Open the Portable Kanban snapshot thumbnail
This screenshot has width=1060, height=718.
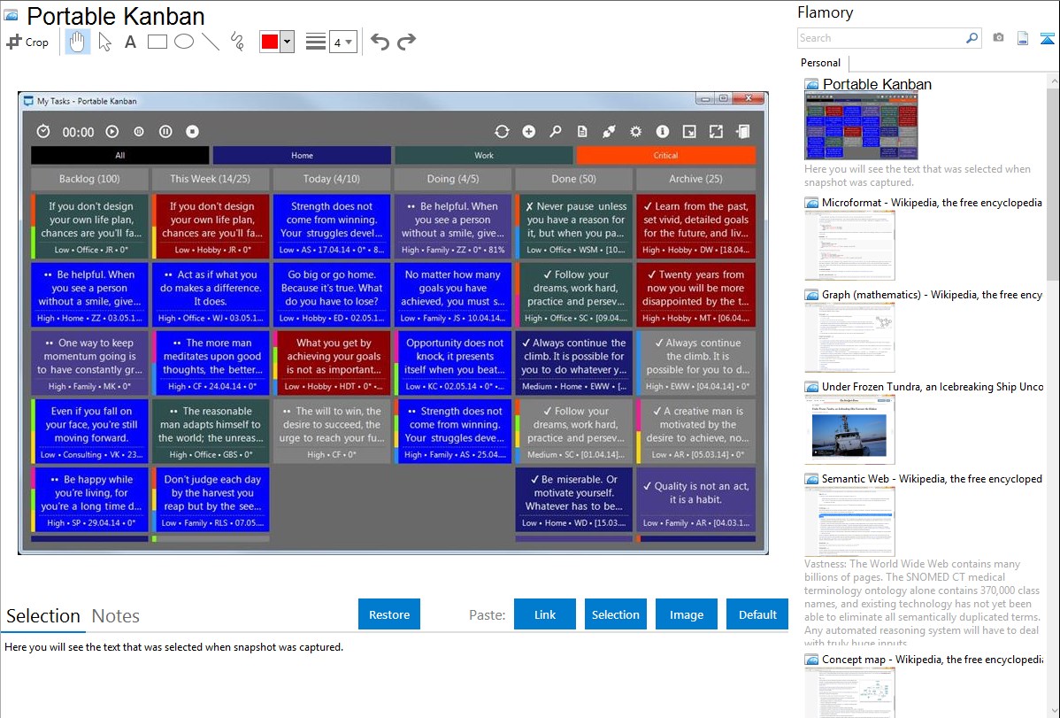861,126
